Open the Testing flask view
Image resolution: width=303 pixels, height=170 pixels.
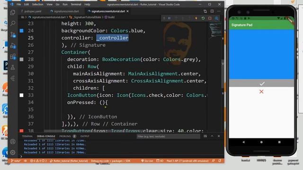(13, 68)
